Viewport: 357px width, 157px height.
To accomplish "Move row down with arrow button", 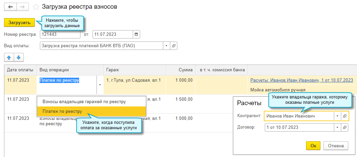I will click(x=19, y=58).
